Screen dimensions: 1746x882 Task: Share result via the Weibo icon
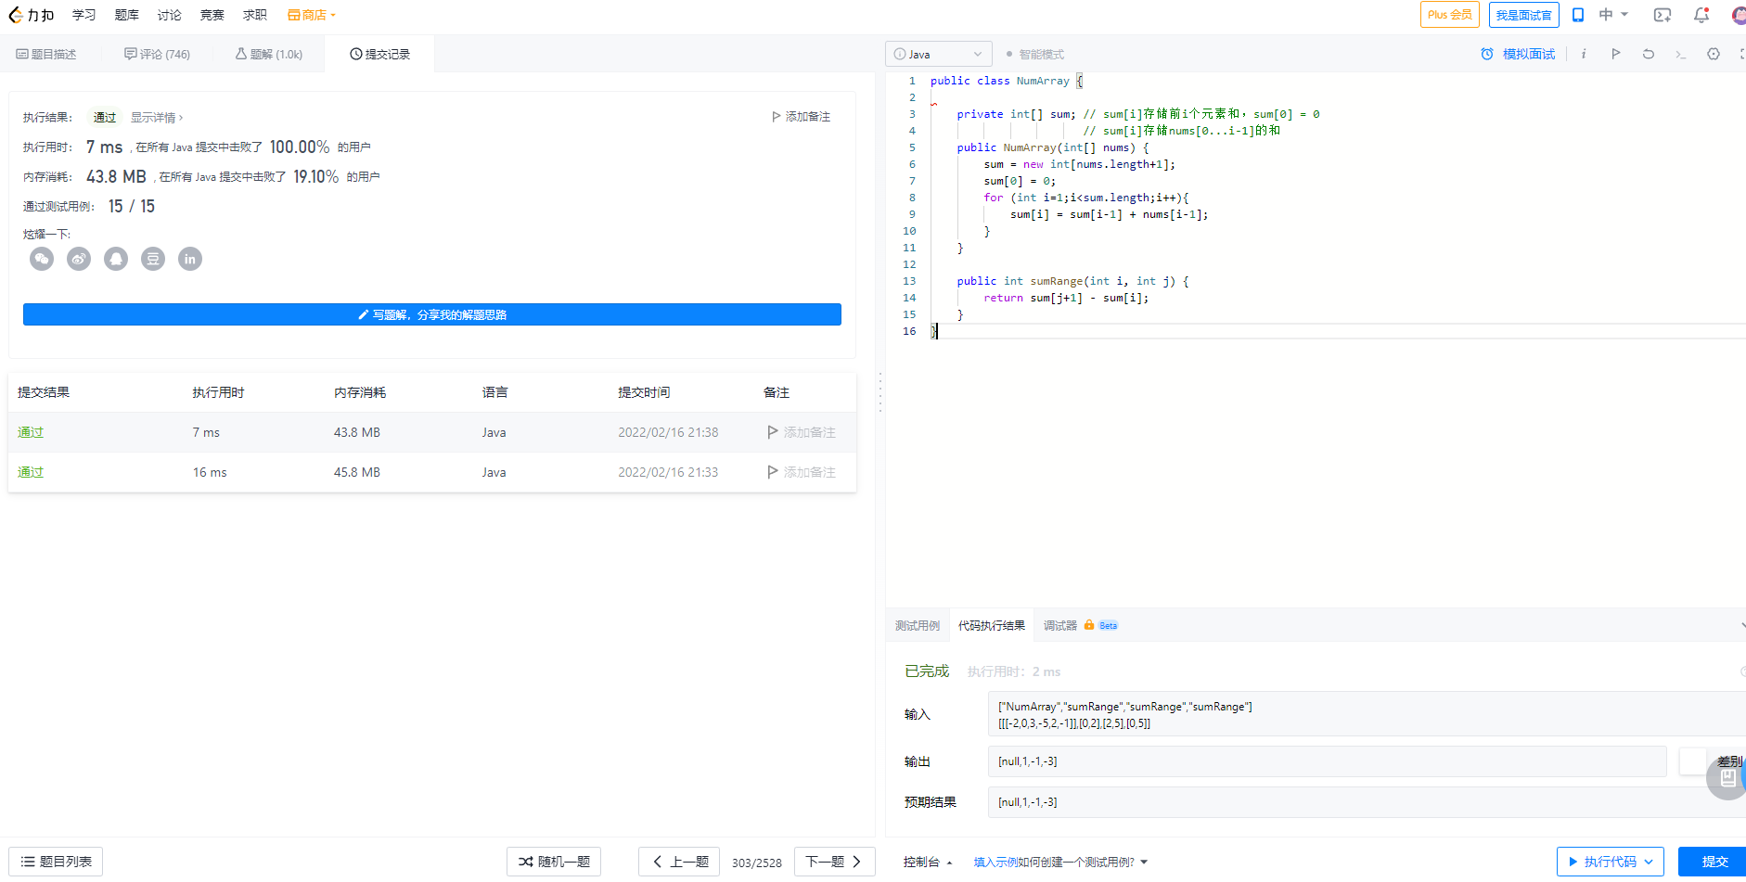pyautogui.click(x=79, y=259)
